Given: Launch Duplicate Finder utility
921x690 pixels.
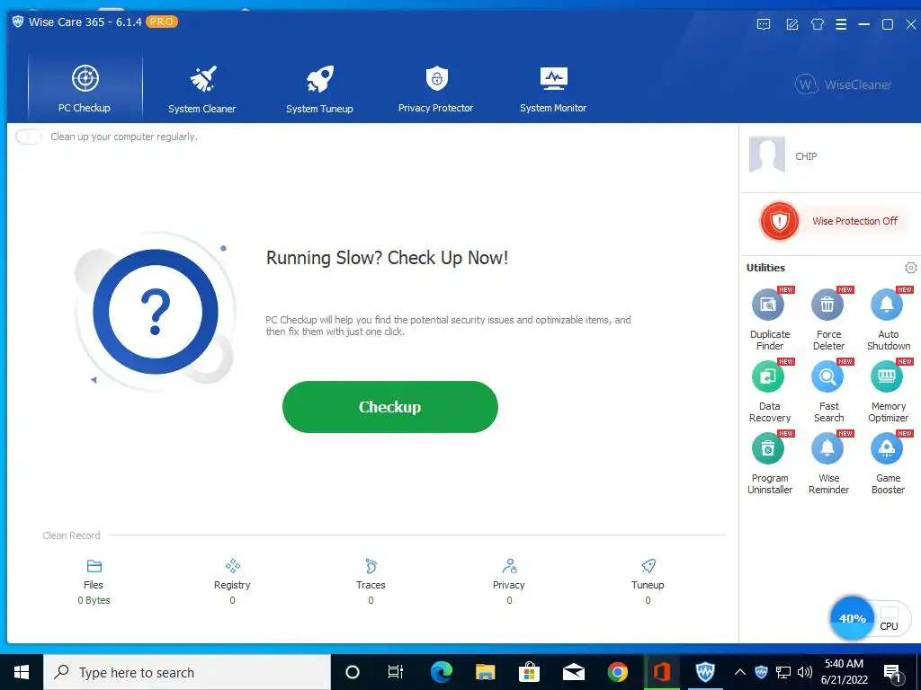Looking at the screenshot, I should [770, 319].
